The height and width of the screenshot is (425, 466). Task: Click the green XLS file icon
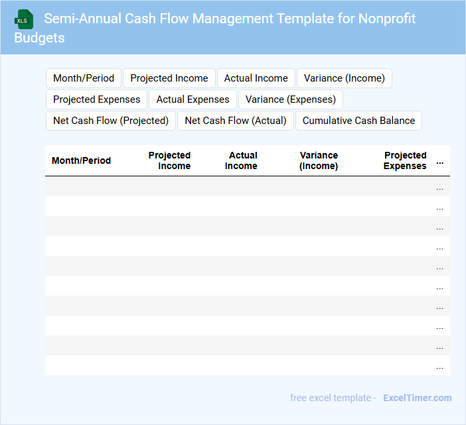pyautogui.click(x=24, y=19)
